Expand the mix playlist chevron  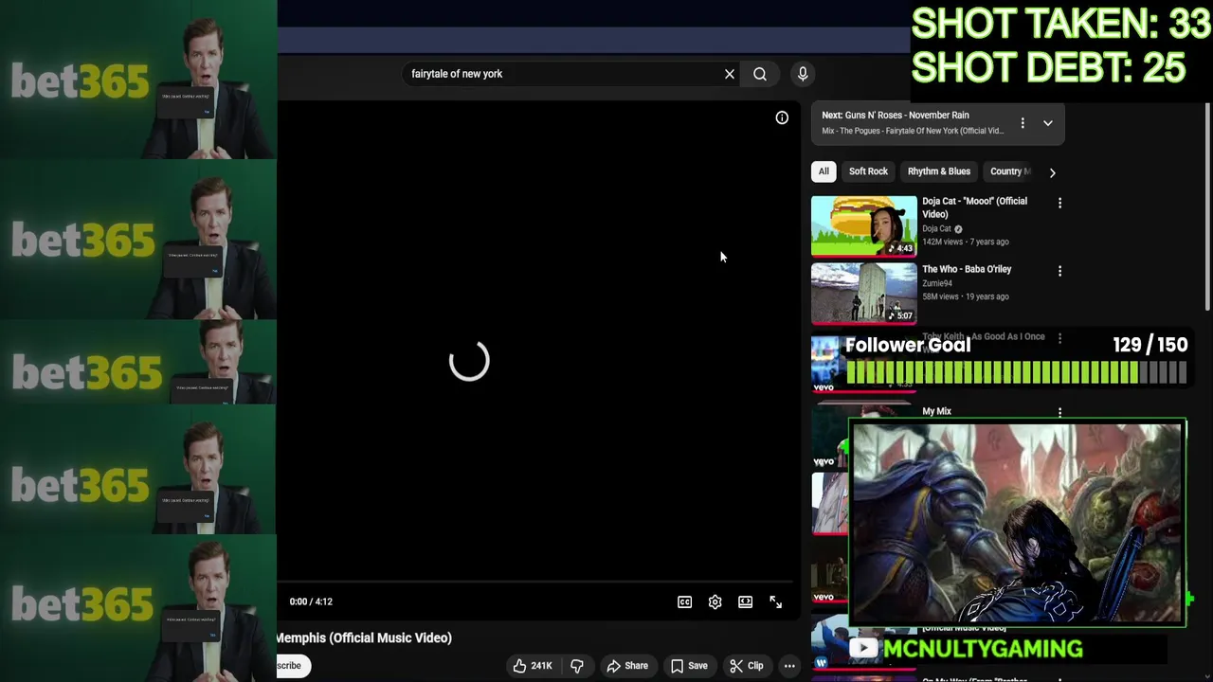(x=1048, y=123)
